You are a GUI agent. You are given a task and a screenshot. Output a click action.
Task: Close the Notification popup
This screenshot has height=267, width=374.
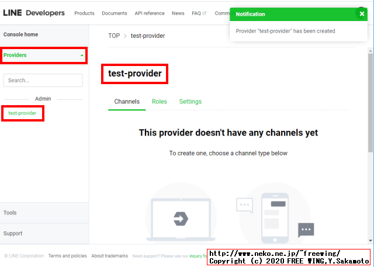(362, 14)
